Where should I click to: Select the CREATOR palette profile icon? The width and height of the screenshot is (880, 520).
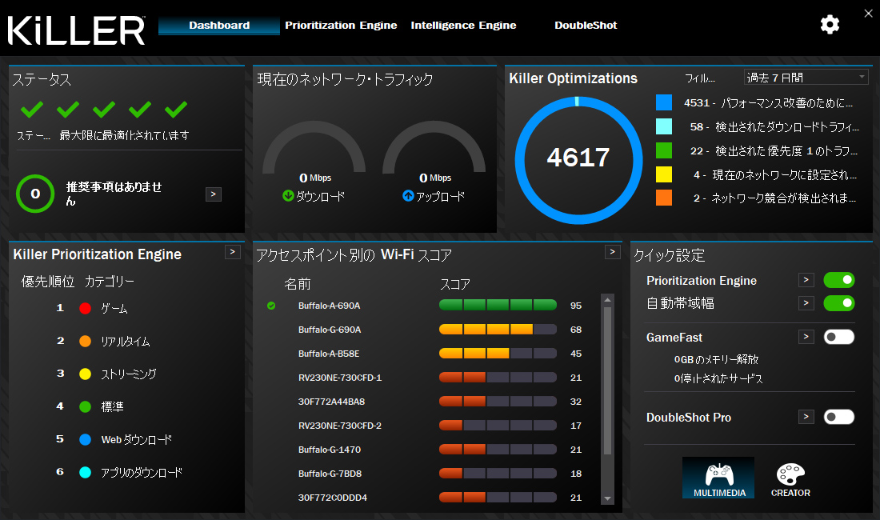tap(790, 478)
